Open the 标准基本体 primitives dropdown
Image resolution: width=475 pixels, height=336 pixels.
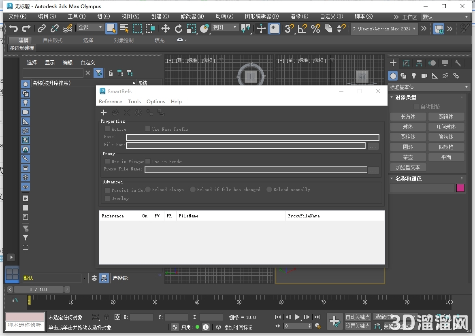click(428, 87)
